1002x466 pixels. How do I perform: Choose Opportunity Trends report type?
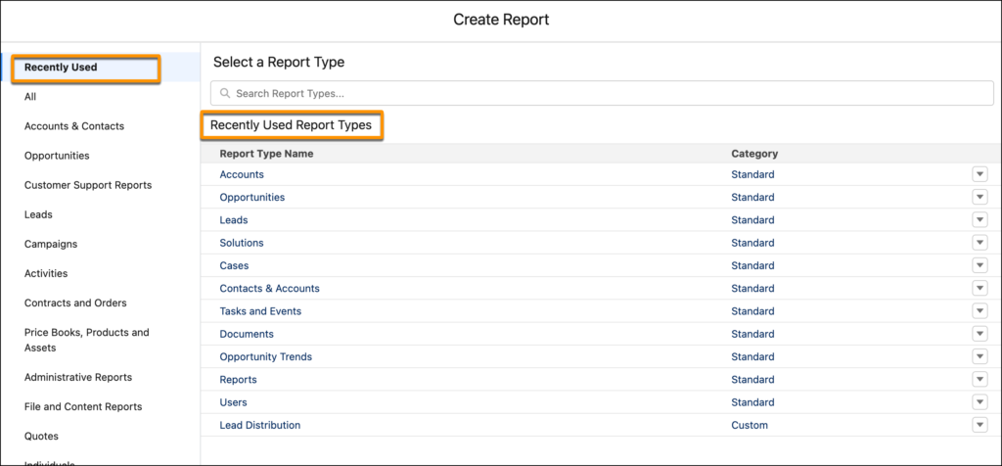pyautogui.click(x=266, y=356)
